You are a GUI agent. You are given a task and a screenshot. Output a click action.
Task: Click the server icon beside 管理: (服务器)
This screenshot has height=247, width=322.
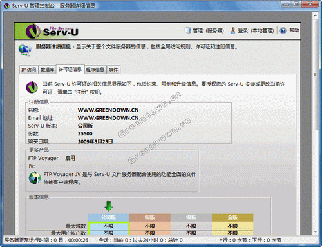coord(188,30)
